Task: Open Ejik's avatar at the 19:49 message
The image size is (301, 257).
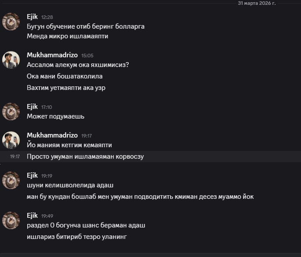Action: pyautogui.click(x=11, y=220)
